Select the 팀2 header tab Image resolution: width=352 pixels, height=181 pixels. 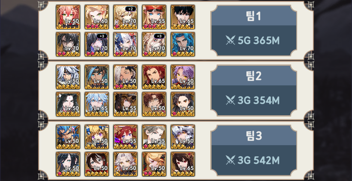(254, 76)
